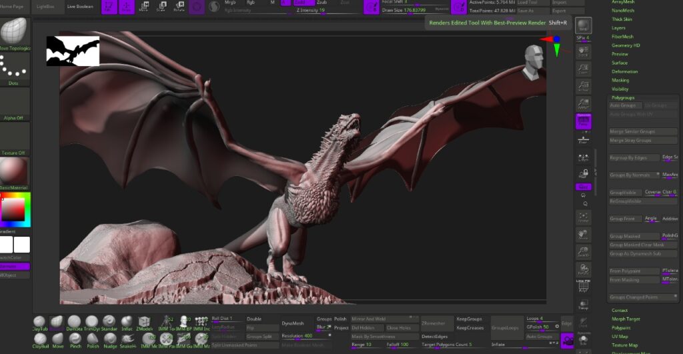Toggle KeepGroups for ZRemesher
This screenshot has height=354, width=683.
tap(472, 319)
